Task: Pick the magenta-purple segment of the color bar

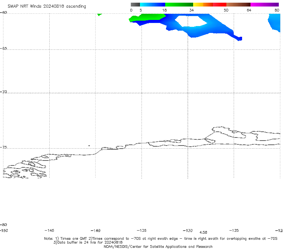Action: pos(265,5)
